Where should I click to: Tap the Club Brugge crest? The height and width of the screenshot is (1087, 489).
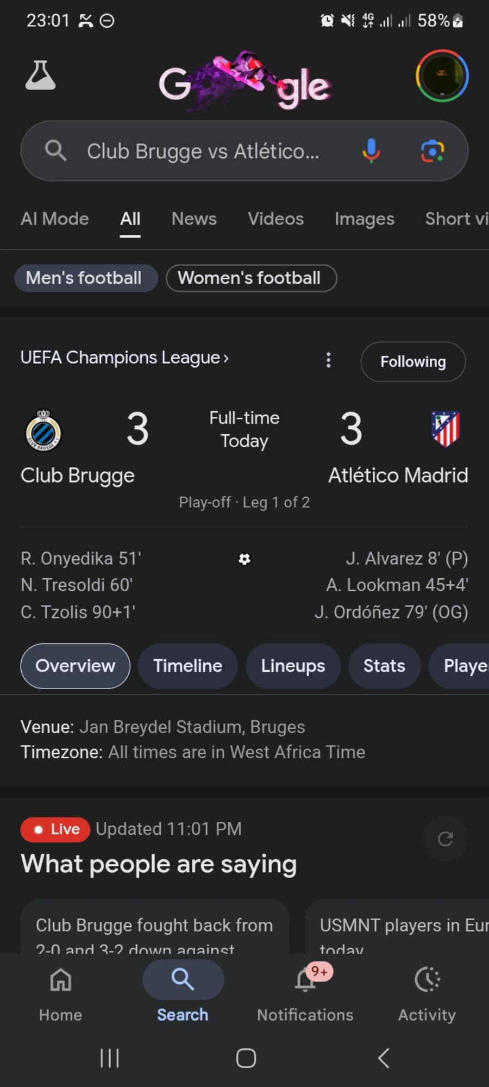[x=43, y=430]
